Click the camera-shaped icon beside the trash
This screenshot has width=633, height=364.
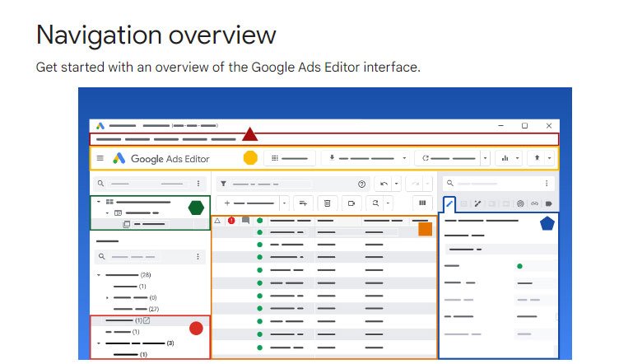351,203
